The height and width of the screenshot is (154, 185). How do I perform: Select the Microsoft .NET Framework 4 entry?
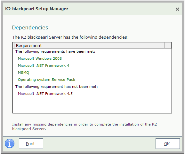[44, 65]
